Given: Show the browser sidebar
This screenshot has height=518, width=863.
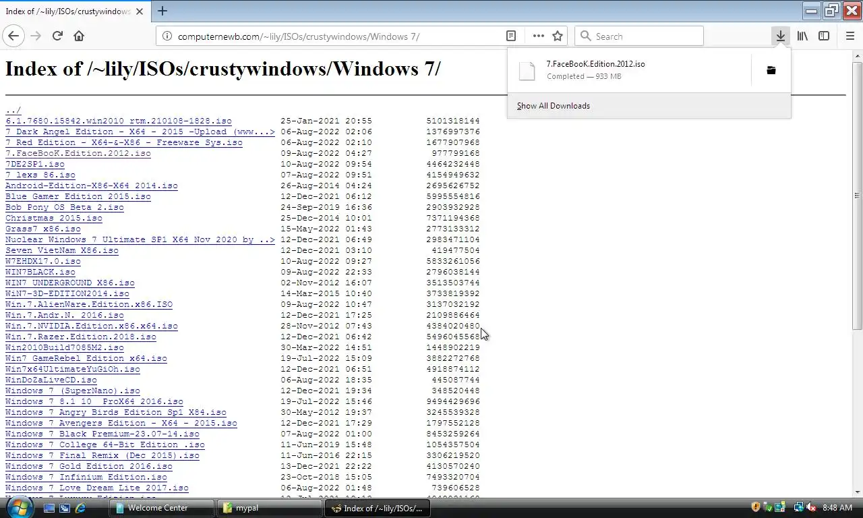Looking at the screenshot, I should pos(824,36).
